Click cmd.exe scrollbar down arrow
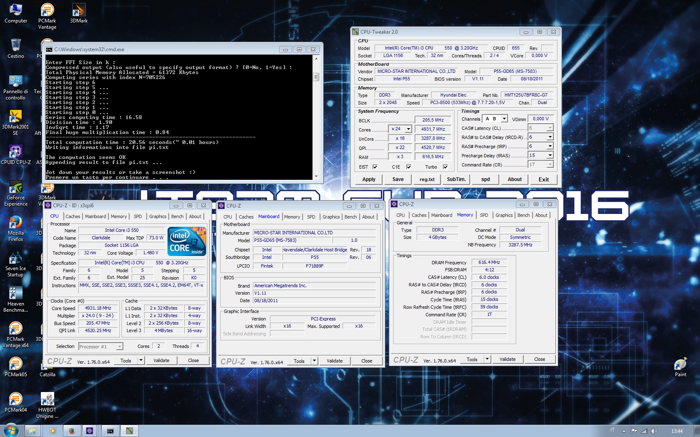Viewport: 700px width, 437px height. 316,176
